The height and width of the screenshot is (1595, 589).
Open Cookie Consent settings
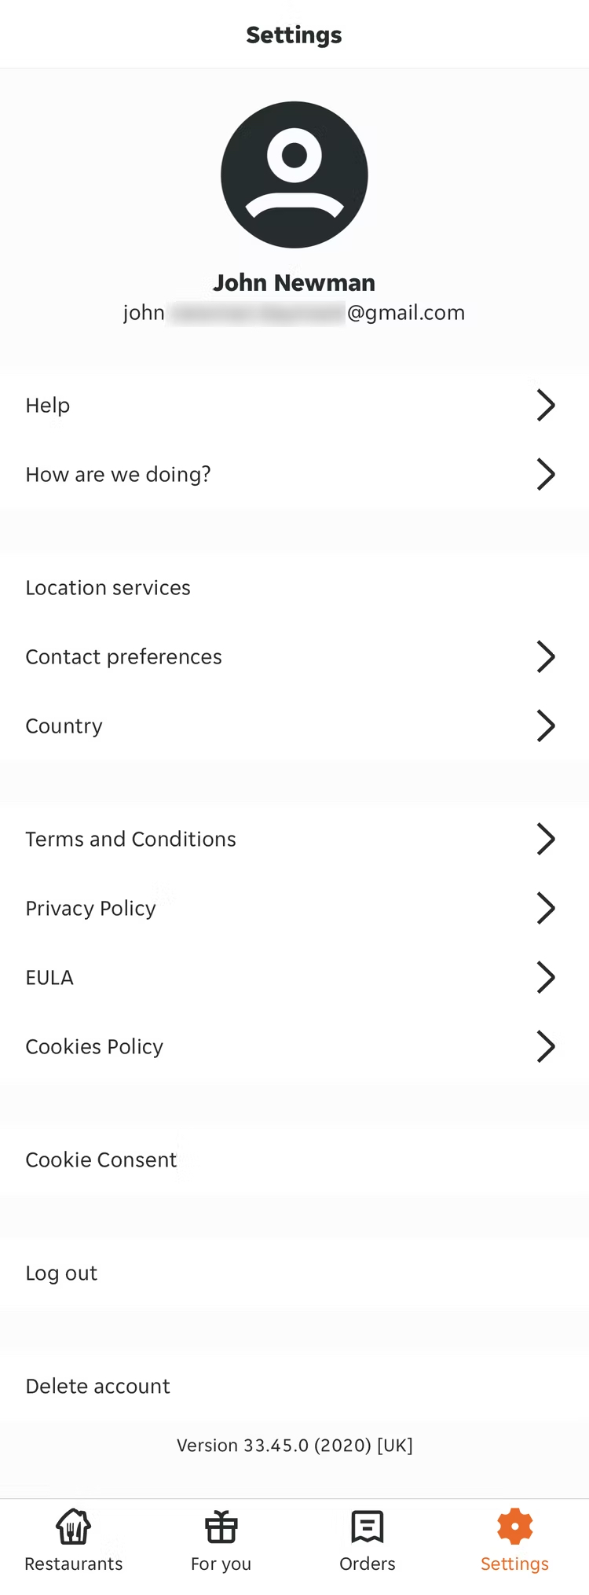(101, 1160)
